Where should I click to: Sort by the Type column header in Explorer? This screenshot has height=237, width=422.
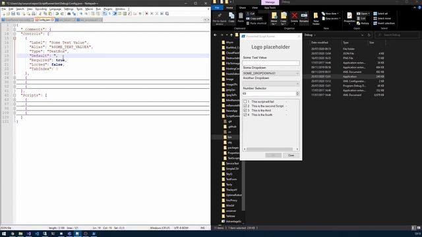coord(346,42)
